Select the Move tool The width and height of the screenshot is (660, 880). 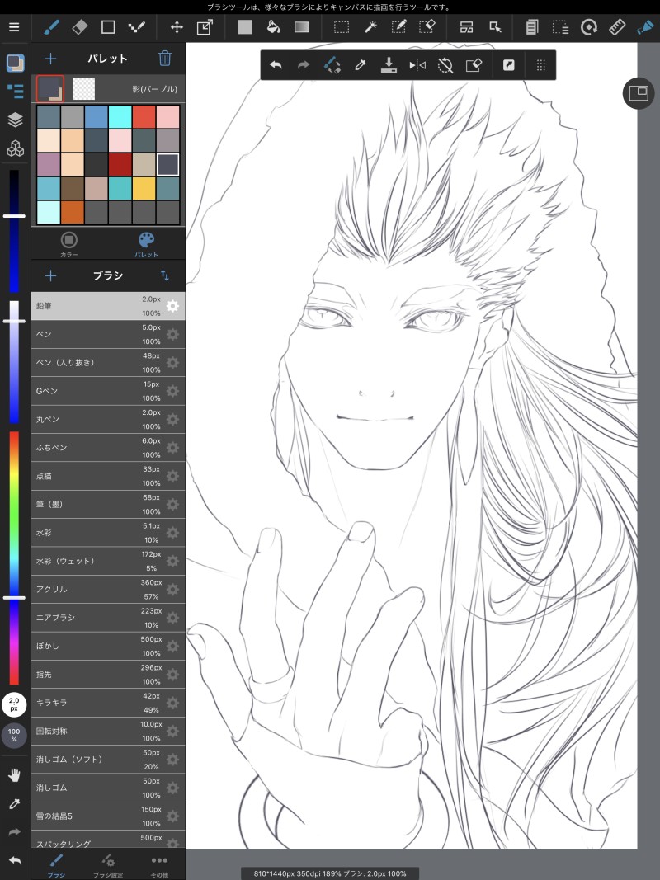click(x=177, y=27)
